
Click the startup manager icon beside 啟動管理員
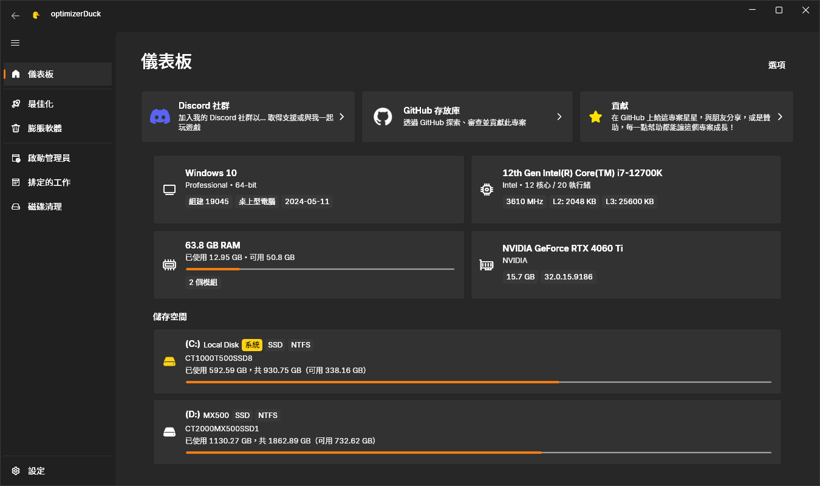[16, 158]
